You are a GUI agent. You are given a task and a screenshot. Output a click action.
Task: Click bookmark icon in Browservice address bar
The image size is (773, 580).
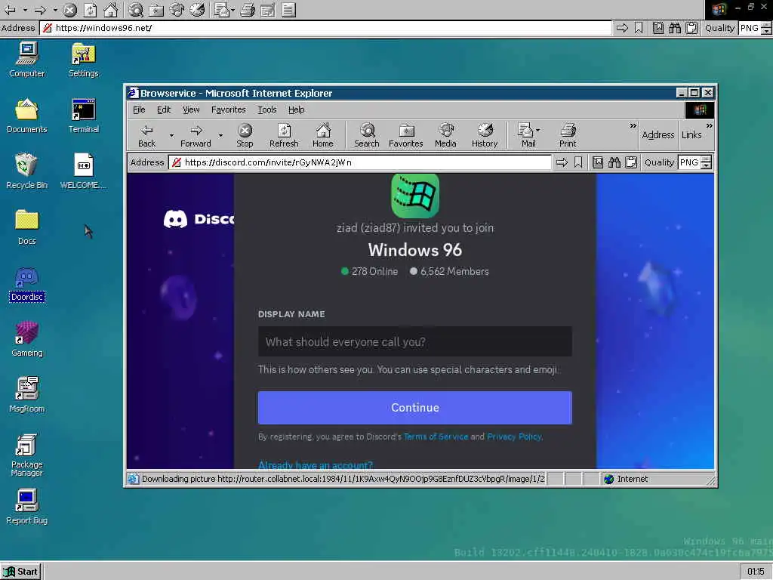(578, 162)
